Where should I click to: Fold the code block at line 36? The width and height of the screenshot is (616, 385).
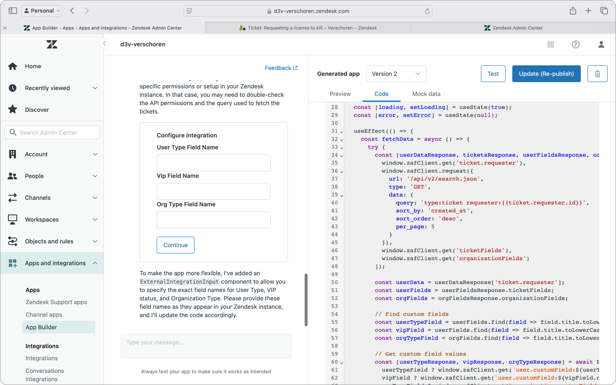click(x=342, y=171)
